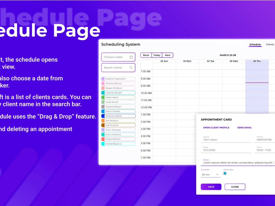The height and width of the screenshot is (206, 275).
Task: Click into the Notes field
Action: click(238, 162)
